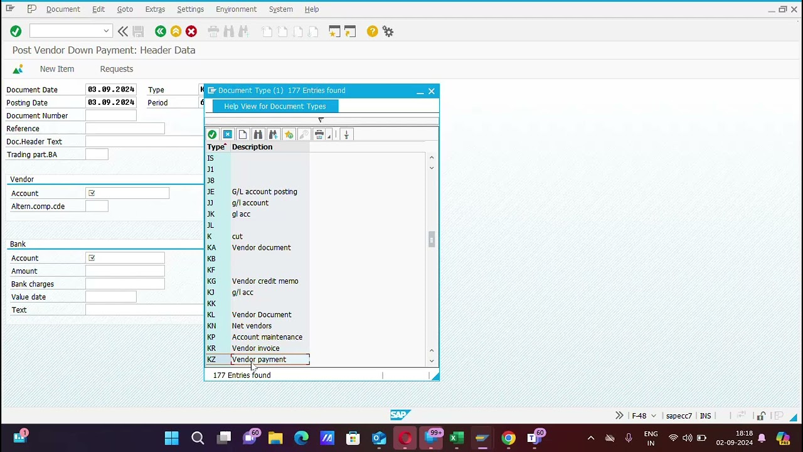Create new session window icon
Image resolution: width=803 pixels, height=452 pixels.
click(x=334, y=31)
